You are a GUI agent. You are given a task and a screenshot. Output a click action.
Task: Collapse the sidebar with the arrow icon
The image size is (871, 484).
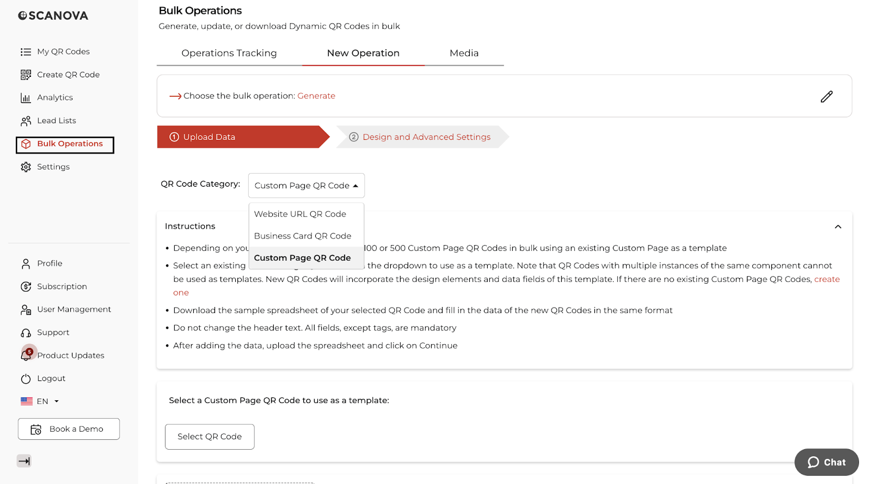point(24,461)
